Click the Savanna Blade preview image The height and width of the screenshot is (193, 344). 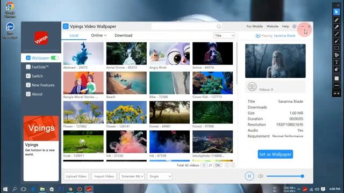[x=275, y=61]
